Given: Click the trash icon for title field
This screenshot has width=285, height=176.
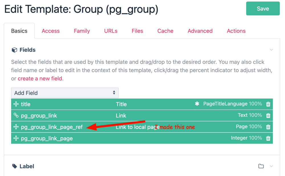Looking at the screenshot, I should coord(268,104).
